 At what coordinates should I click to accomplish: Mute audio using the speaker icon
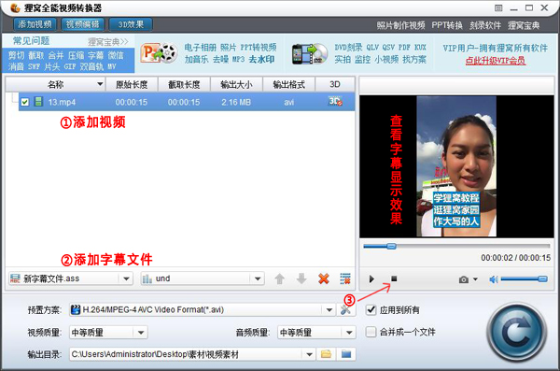click(494, 279)
